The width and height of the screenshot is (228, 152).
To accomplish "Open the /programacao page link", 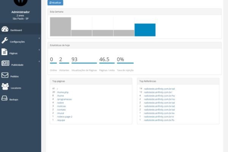I will (64, 99).
